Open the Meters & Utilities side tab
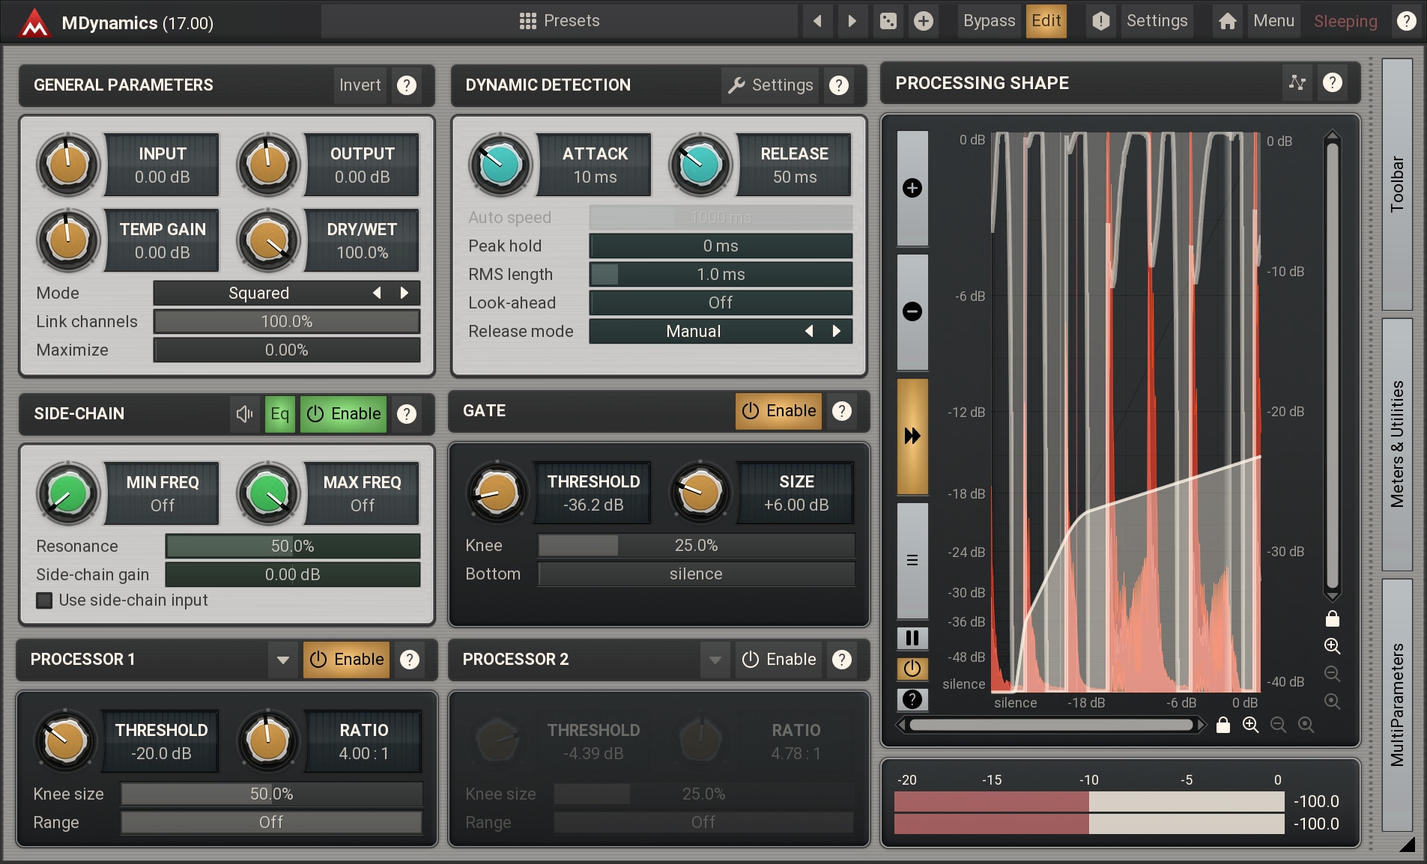 coord(1397,444)
